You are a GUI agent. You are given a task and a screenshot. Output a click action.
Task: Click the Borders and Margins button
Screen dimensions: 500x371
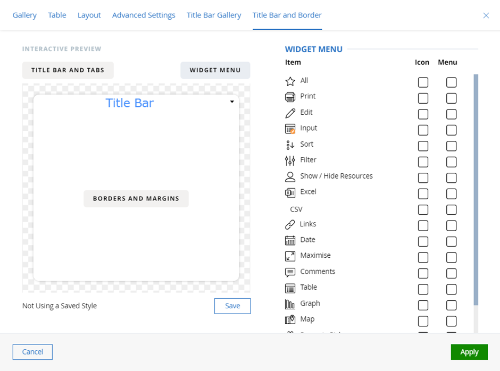click(x=136, y=198)
